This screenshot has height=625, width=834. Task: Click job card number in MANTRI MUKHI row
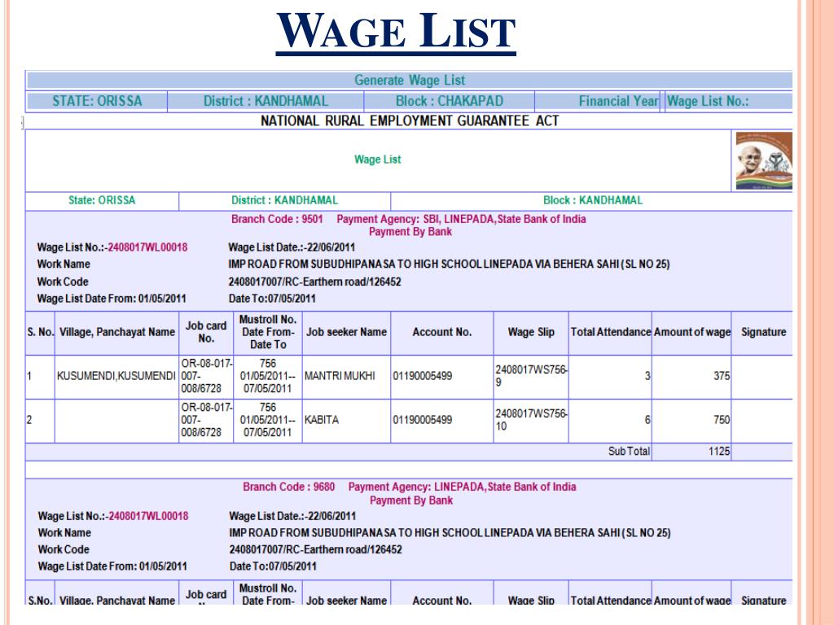click(x=206, y=376)
